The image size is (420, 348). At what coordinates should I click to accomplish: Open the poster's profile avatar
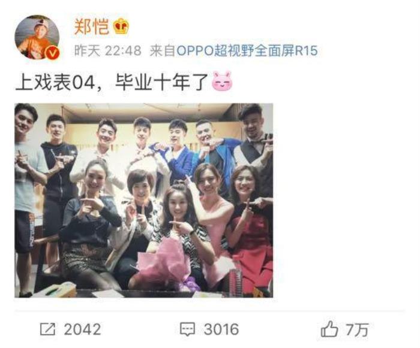[x=37, y=37]
